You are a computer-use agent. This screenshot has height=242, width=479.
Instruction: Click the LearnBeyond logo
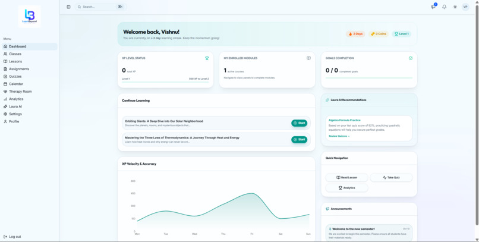click(29, 16)
